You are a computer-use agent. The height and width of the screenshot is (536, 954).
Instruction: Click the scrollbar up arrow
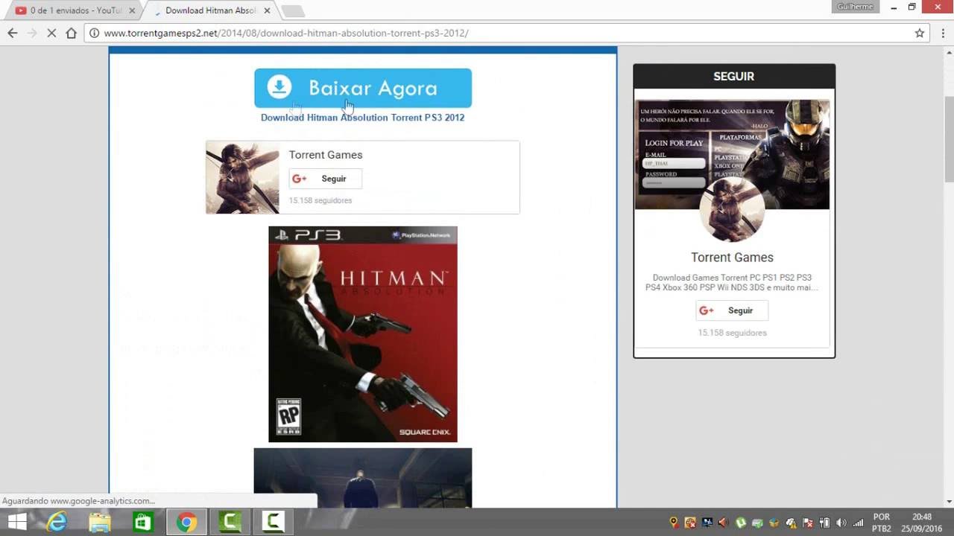click(x=949, y=52)
